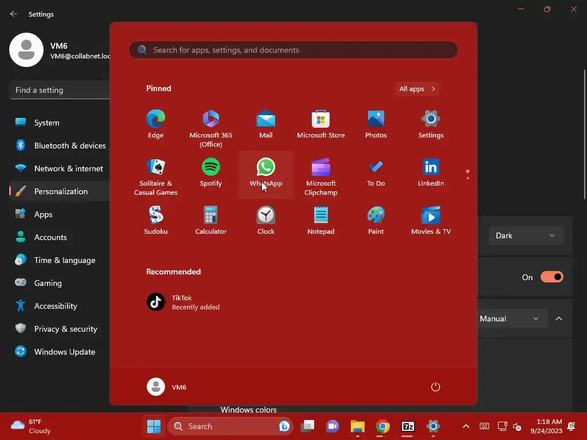Open Windows Update settings
Viewport: 587px width, 440px height.
(x=60, y=352)
